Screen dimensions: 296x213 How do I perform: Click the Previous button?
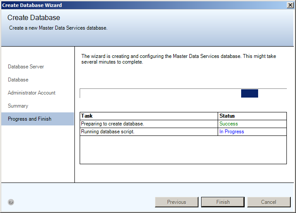tap(177, 202)
